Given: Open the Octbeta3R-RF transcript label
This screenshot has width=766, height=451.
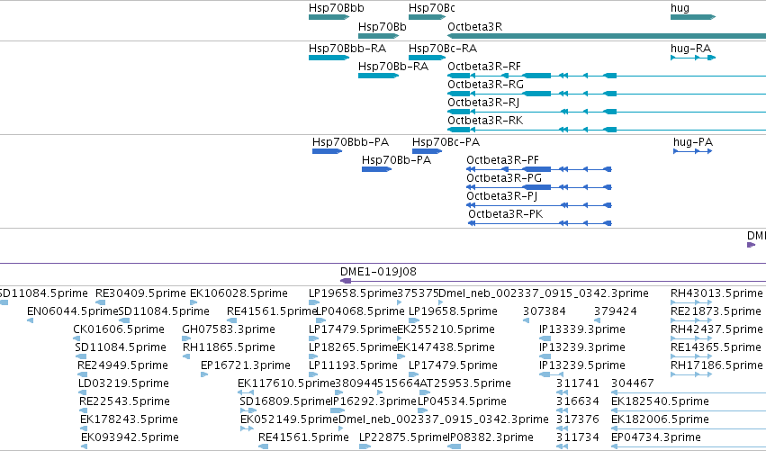Looking at the screenshot, I should 484,67.
